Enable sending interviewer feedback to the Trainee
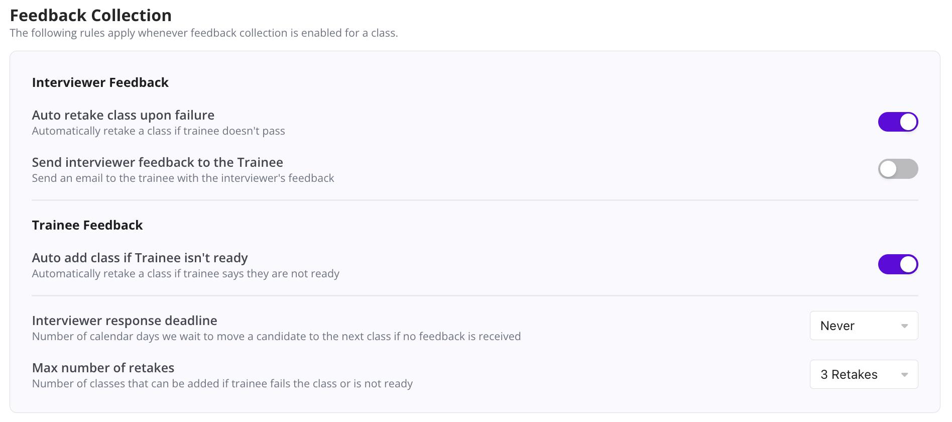952x422 pixels. click(898, 169)
